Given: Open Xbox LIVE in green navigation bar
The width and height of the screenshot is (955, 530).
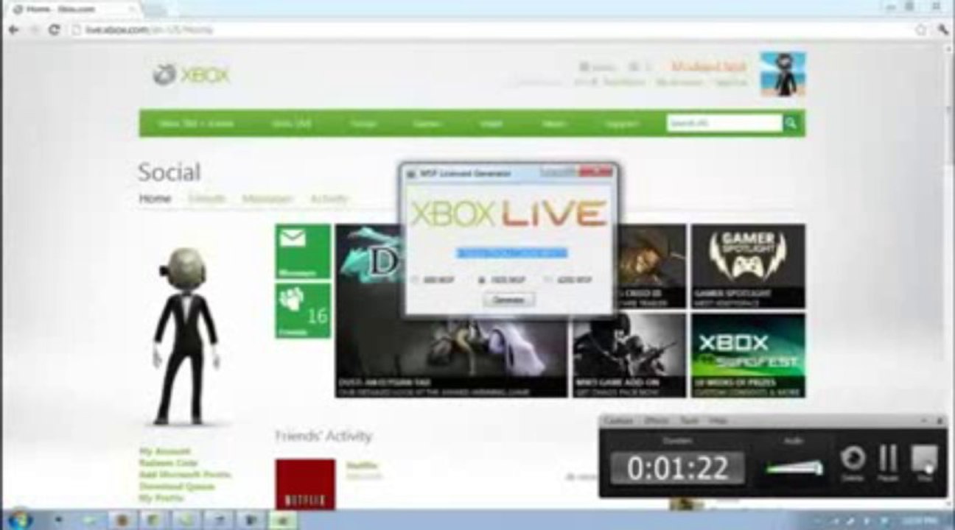Looking at the screenshot, I should pyautogui.click(x=291, y=124).
